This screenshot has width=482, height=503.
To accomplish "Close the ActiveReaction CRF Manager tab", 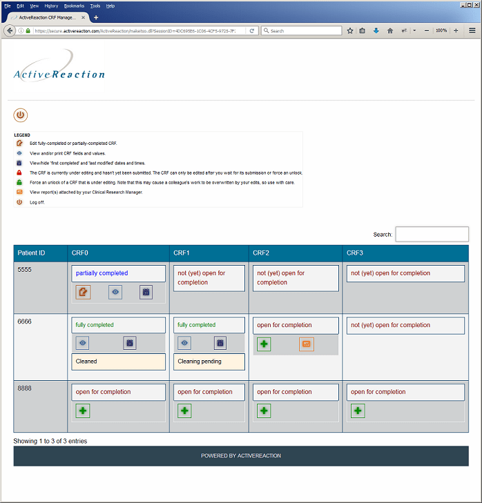I will pyautogui.click(x=83, y=18).
